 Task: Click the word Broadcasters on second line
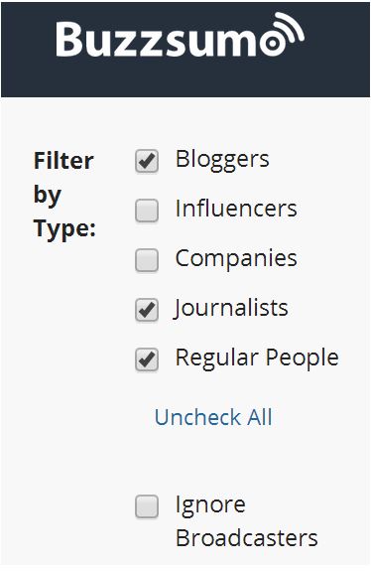(x=247, y=538)
